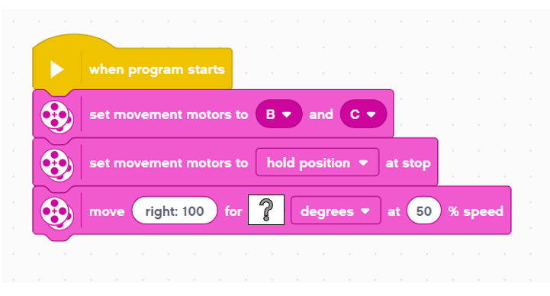Click the '% speed' label on move block

click(476, 211)
